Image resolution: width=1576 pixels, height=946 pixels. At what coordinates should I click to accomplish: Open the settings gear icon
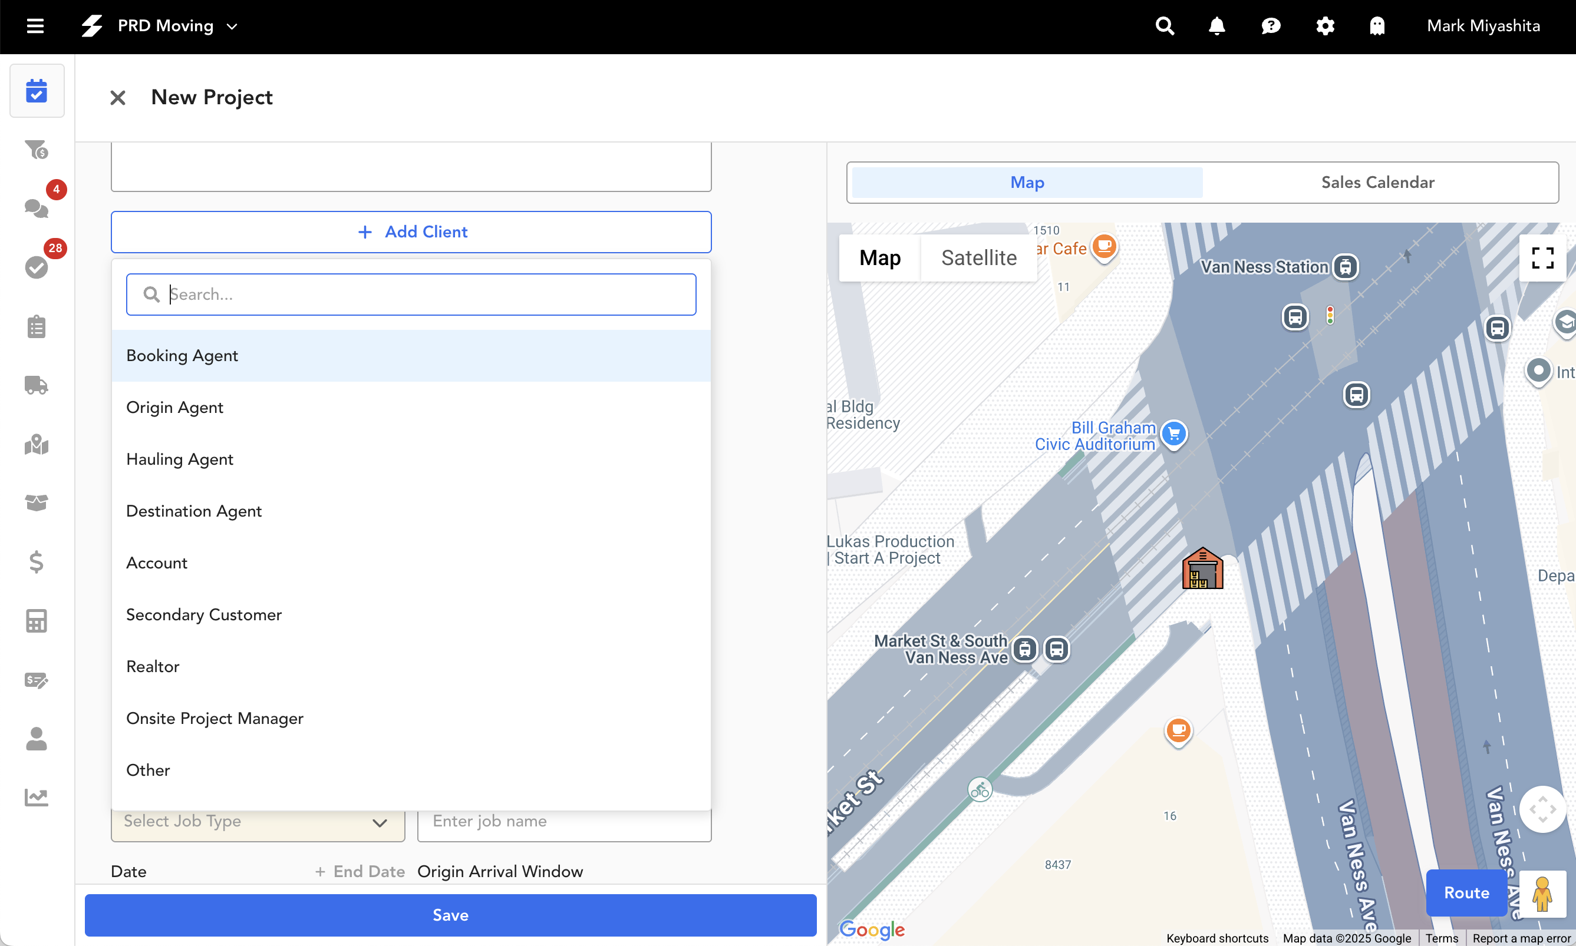pos(1325,26)
